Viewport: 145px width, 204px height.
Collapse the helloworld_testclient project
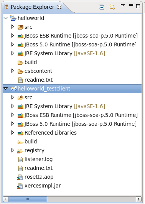point(6,89)
